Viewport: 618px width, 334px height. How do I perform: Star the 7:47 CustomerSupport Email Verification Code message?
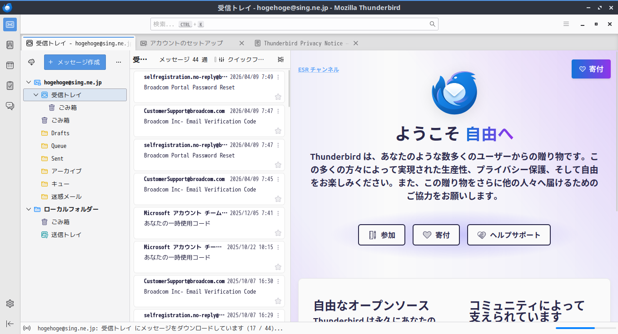coord(278,131)
